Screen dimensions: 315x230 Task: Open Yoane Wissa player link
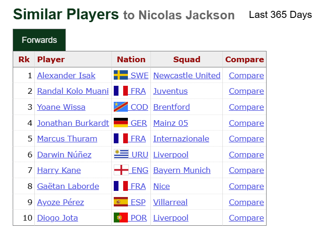[61, 107]
